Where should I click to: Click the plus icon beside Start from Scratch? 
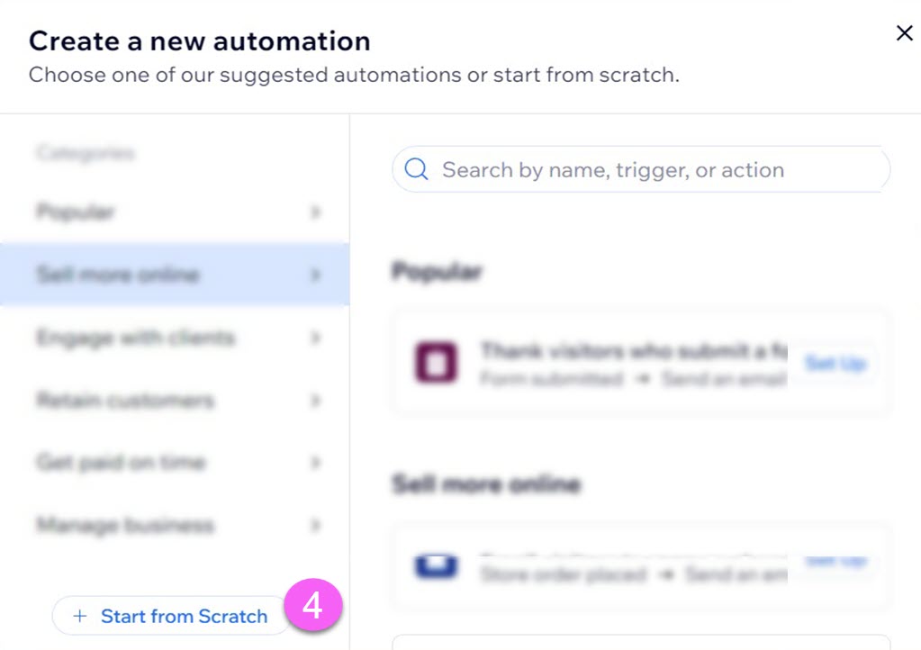79,616
